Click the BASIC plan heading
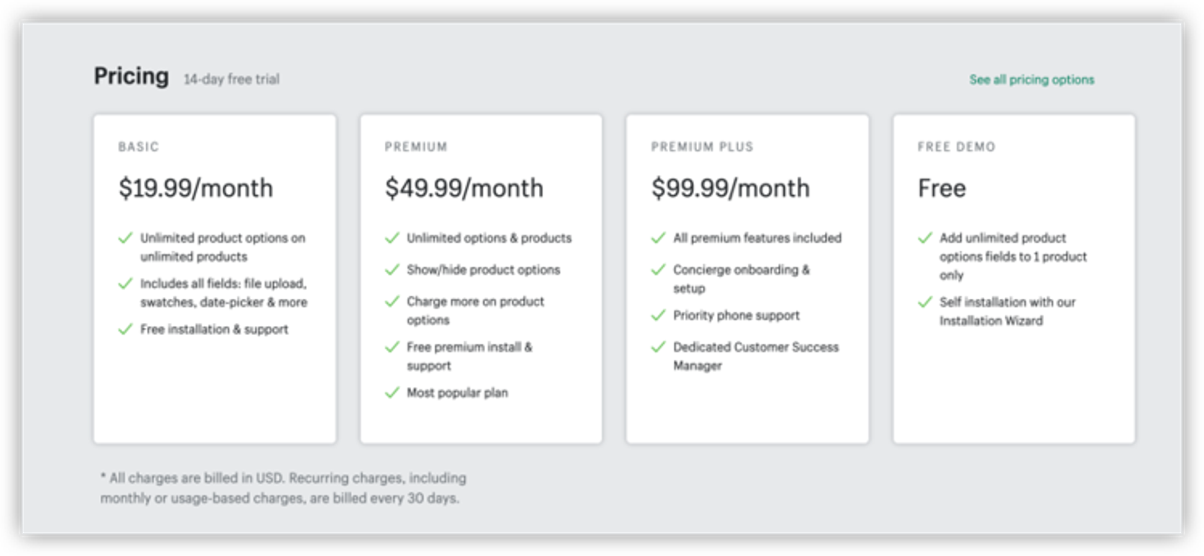This screenshot has width=1204, height=556. (x=138, y=147)
